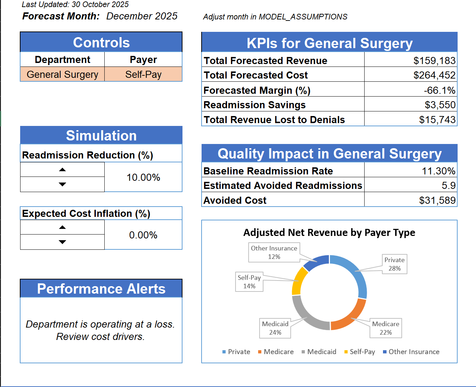Decrease Expected Cost Inflation down arrow
This screenshot has width=476, height=387.
pos(63,242)
